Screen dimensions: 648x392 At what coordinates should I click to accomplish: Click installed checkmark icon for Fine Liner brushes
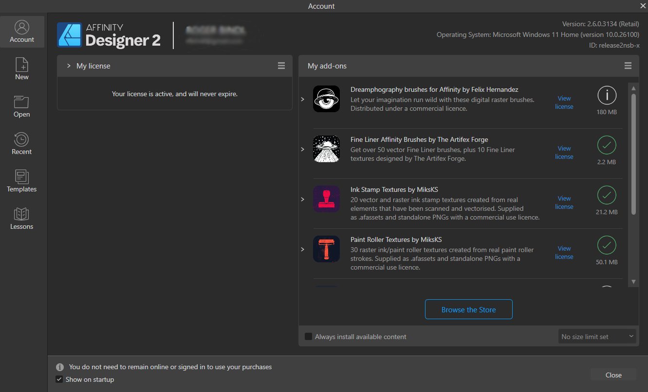pyautogui.click(x=607, y=146)
